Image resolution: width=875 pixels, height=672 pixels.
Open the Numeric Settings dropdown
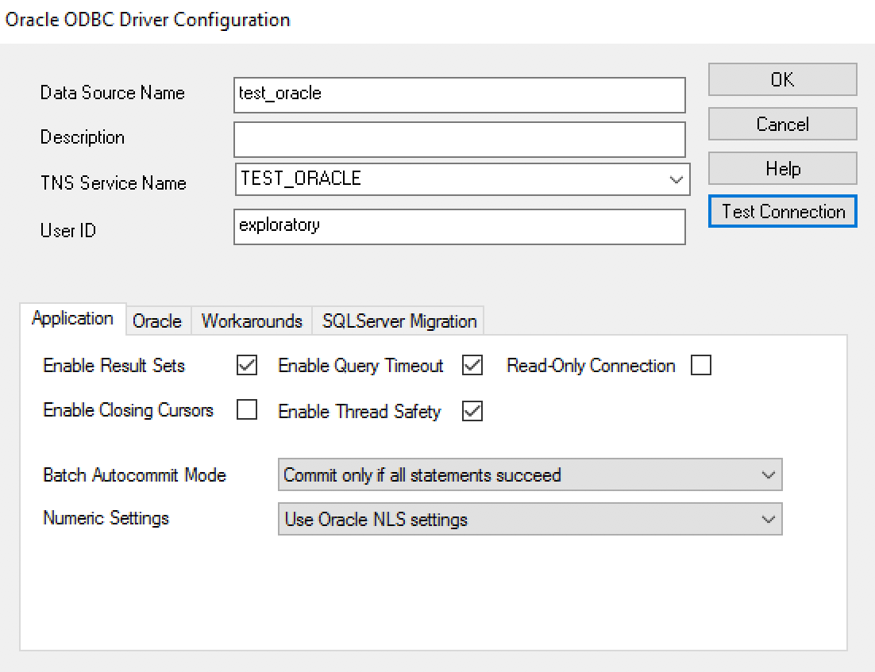click(x=530, y=520)
